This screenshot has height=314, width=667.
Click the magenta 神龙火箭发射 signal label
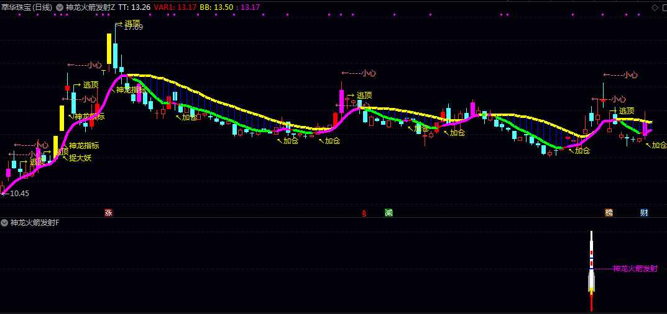pos(635,269)
